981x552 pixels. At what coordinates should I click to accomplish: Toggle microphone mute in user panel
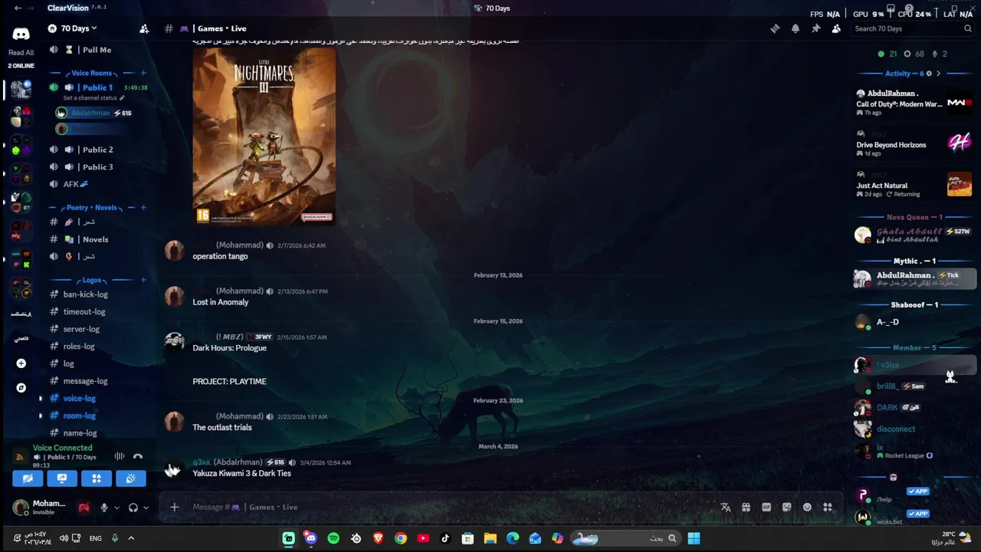pos(104,508)
